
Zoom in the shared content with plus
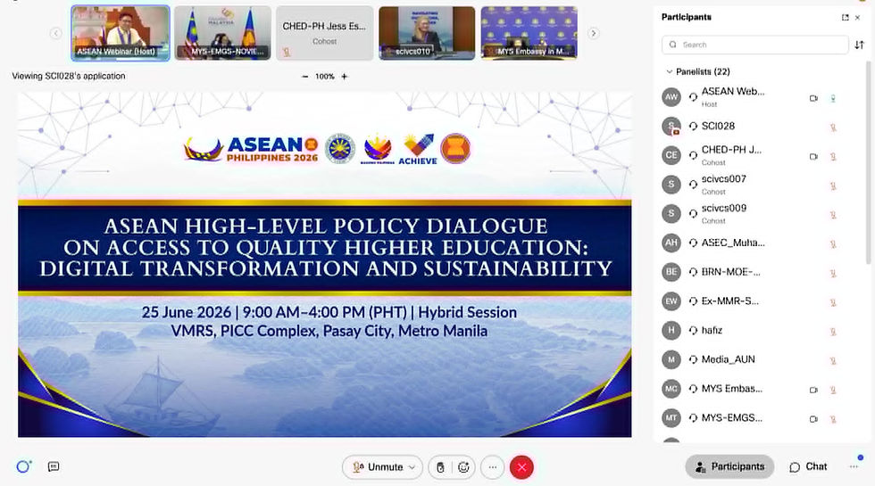pos(345,77)
